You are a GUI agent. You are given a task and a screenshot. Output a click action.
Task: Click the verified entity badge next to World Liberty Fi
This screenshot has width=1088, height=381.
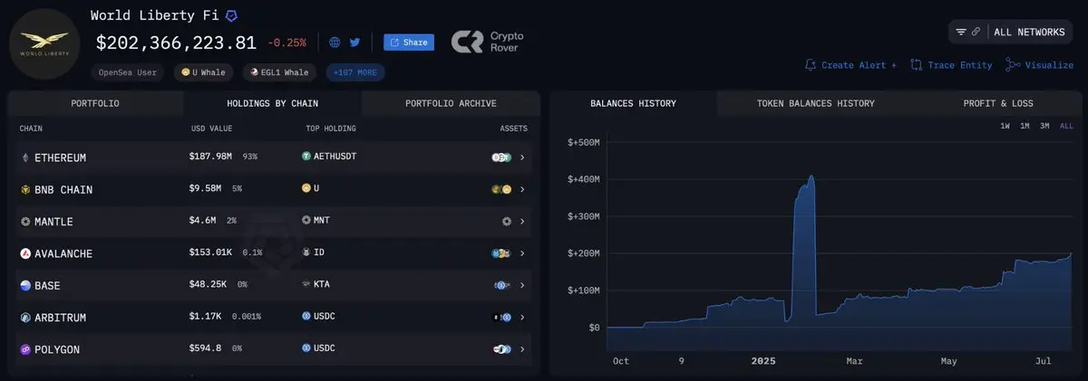coord(232,15)
